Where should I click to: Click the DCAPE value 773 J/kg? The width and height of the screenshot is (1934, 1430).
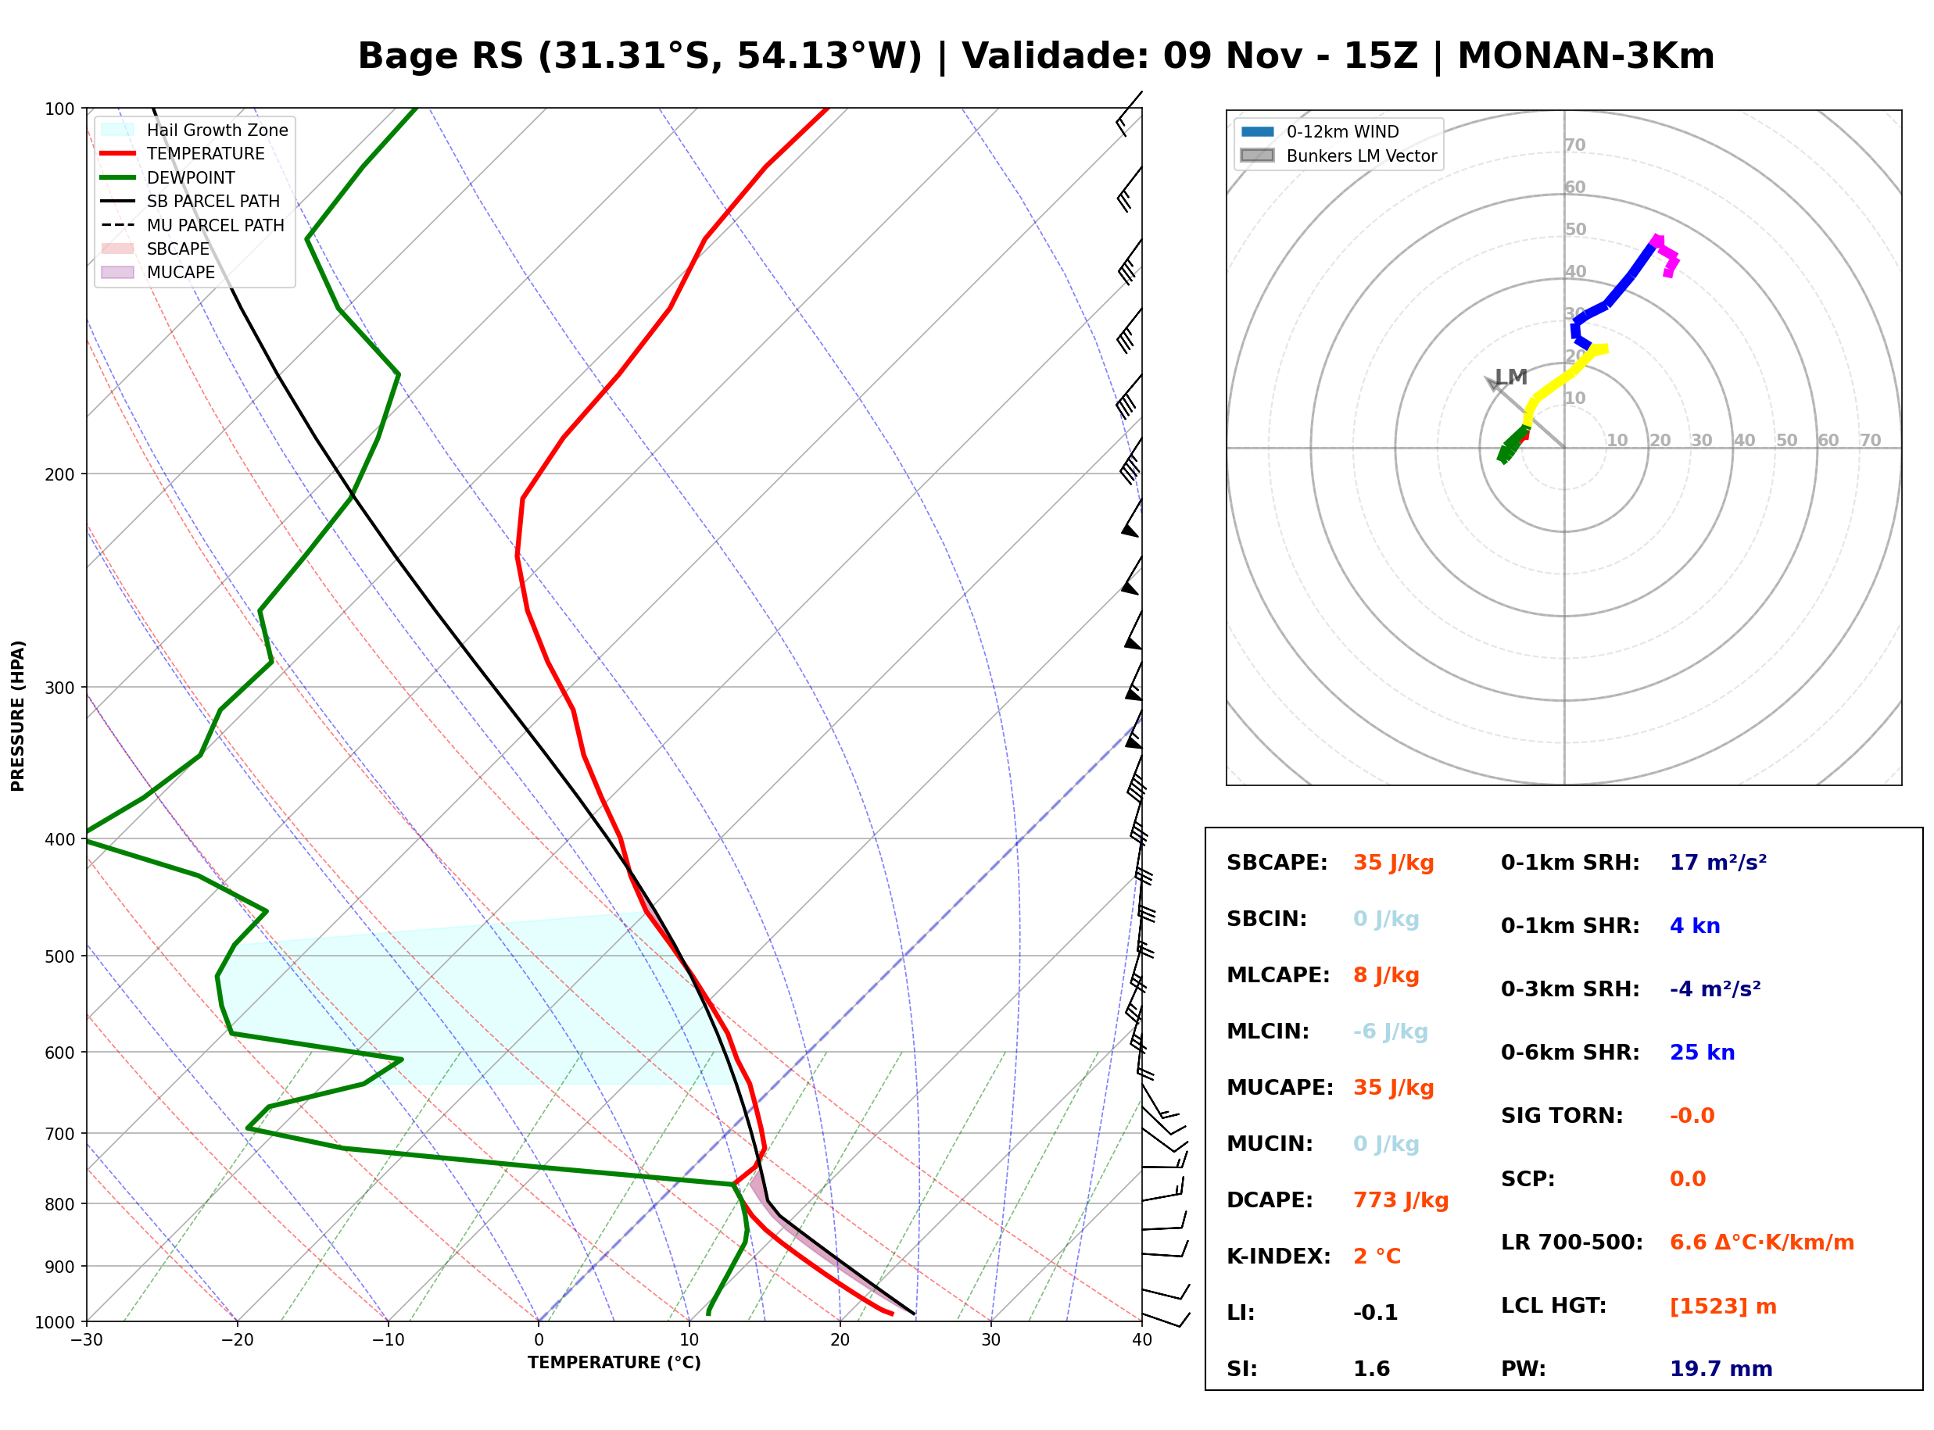pyautogui.click(x=1401, y=1200)
